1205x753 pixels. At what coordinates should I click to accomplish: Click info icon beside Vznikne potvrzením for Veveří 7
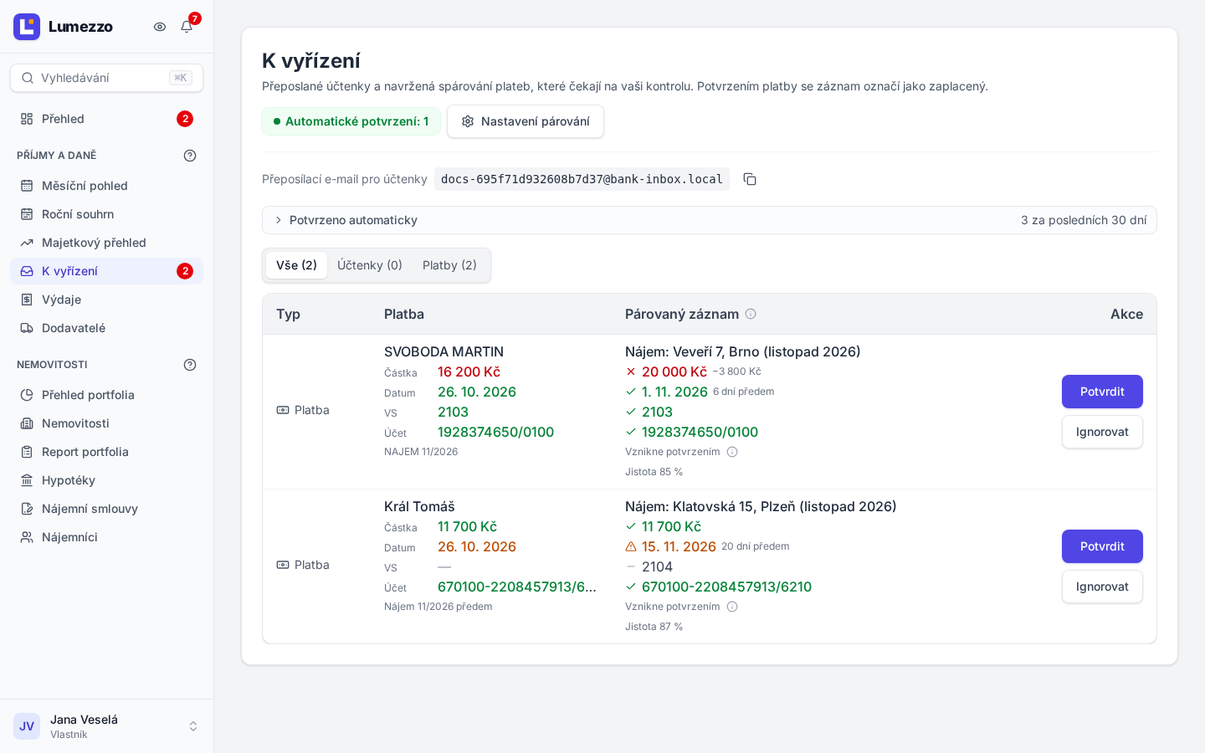(x=732, y=452)
